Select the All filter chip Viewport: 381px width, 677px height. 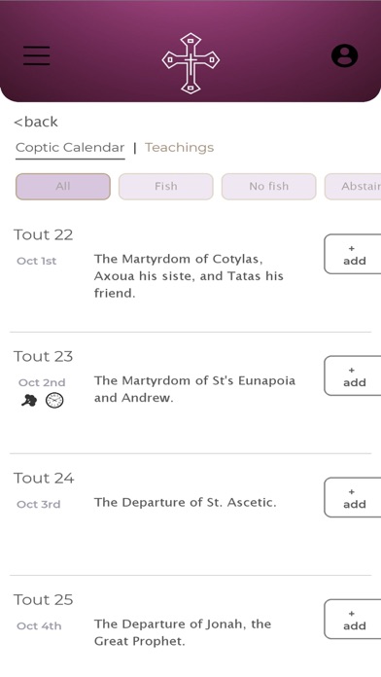pyautogui.click(x=63, y=187)
